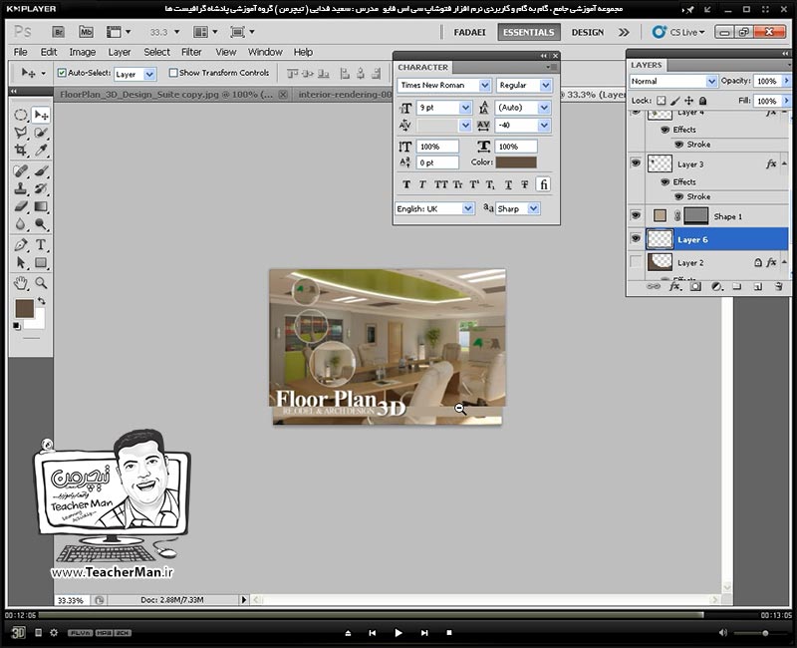Delete layer using trash icon
Viewport: 797px width, 648px height.
pos(779,287)
